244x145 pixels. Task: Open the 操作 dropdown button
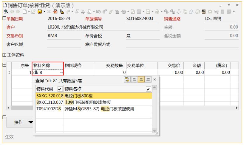tap(23, 122)
